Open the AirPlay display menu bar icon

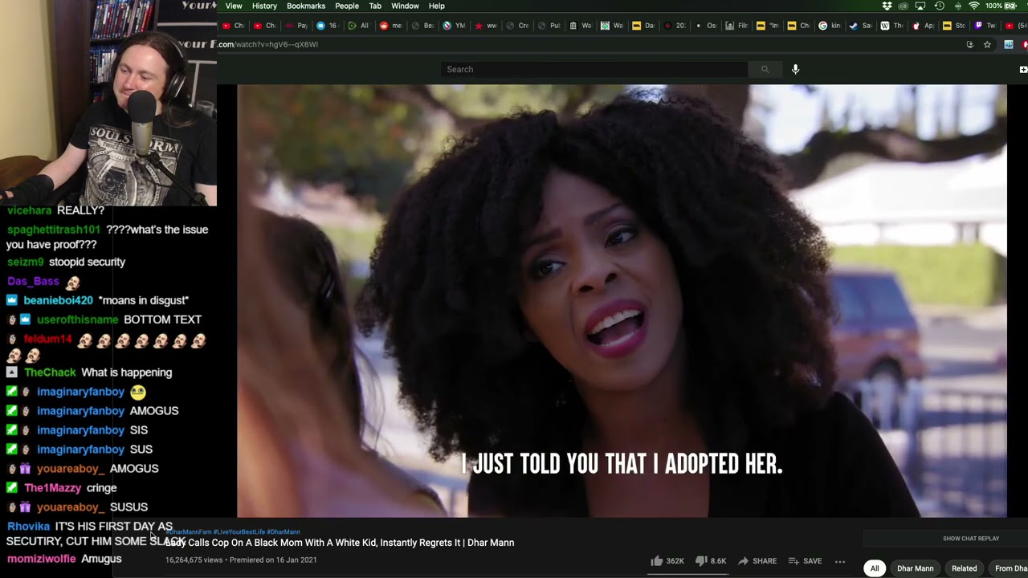point(920,6)
